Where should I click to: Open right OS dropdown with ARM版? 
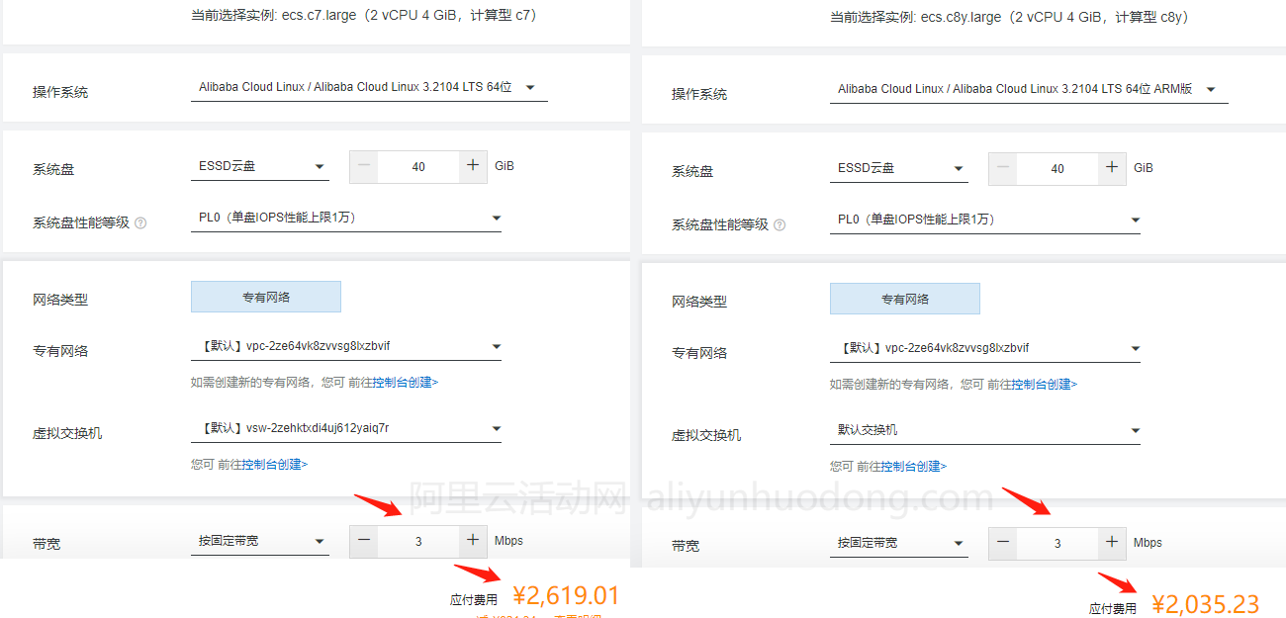1029,89
